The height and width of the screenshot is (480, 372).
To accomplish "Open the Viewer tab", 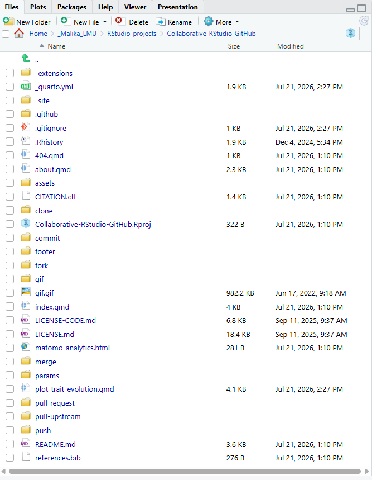I will click(135, 7).
